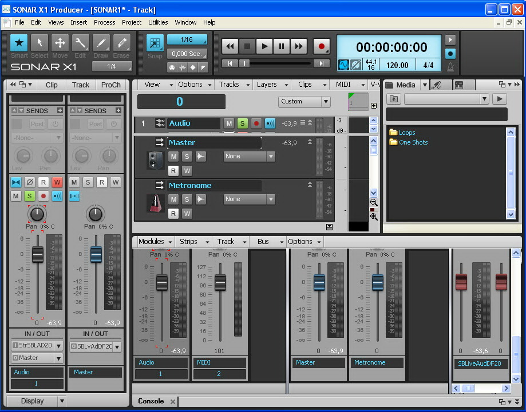Zoom in tracks vertically with magnifier

pos(374,217)
